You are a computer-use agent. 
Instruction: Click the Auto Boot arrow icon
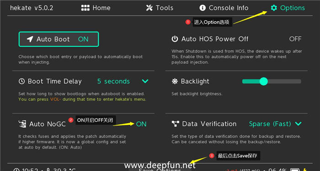(x=30, y=39)
